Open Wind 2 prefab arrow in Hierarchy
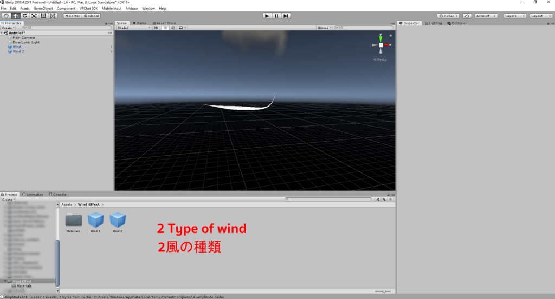The image size is (555, 299). [111, 51]
